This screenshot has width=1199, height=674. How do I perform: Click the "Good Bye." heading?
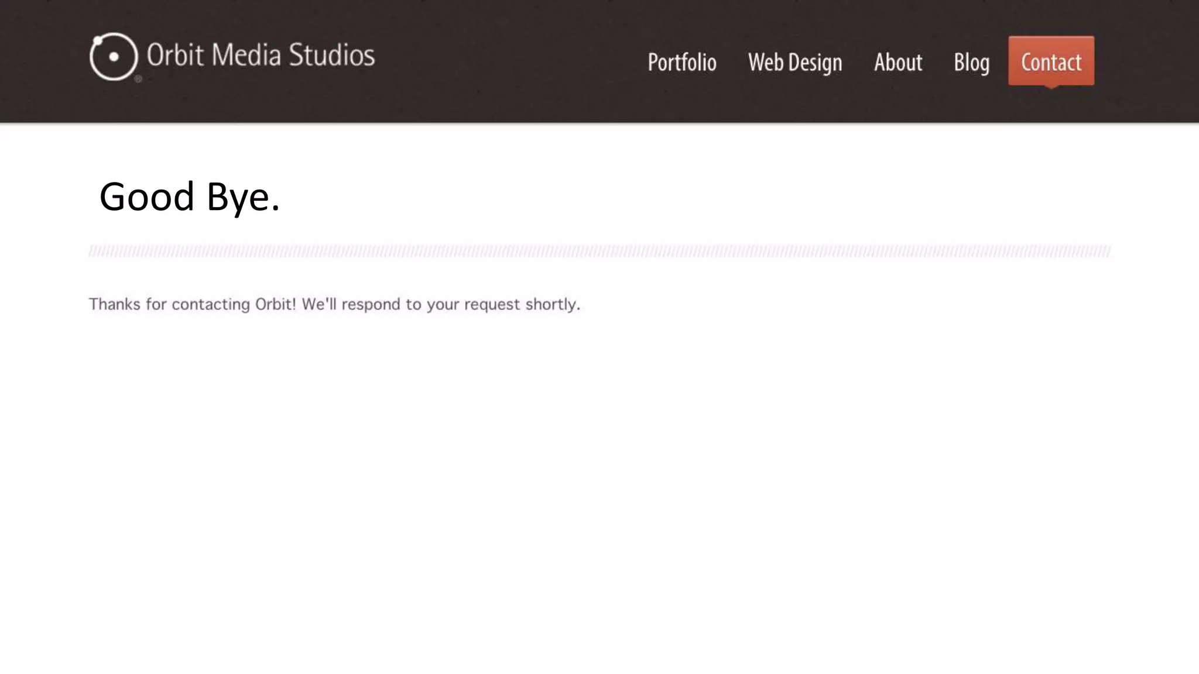(189, 197)
